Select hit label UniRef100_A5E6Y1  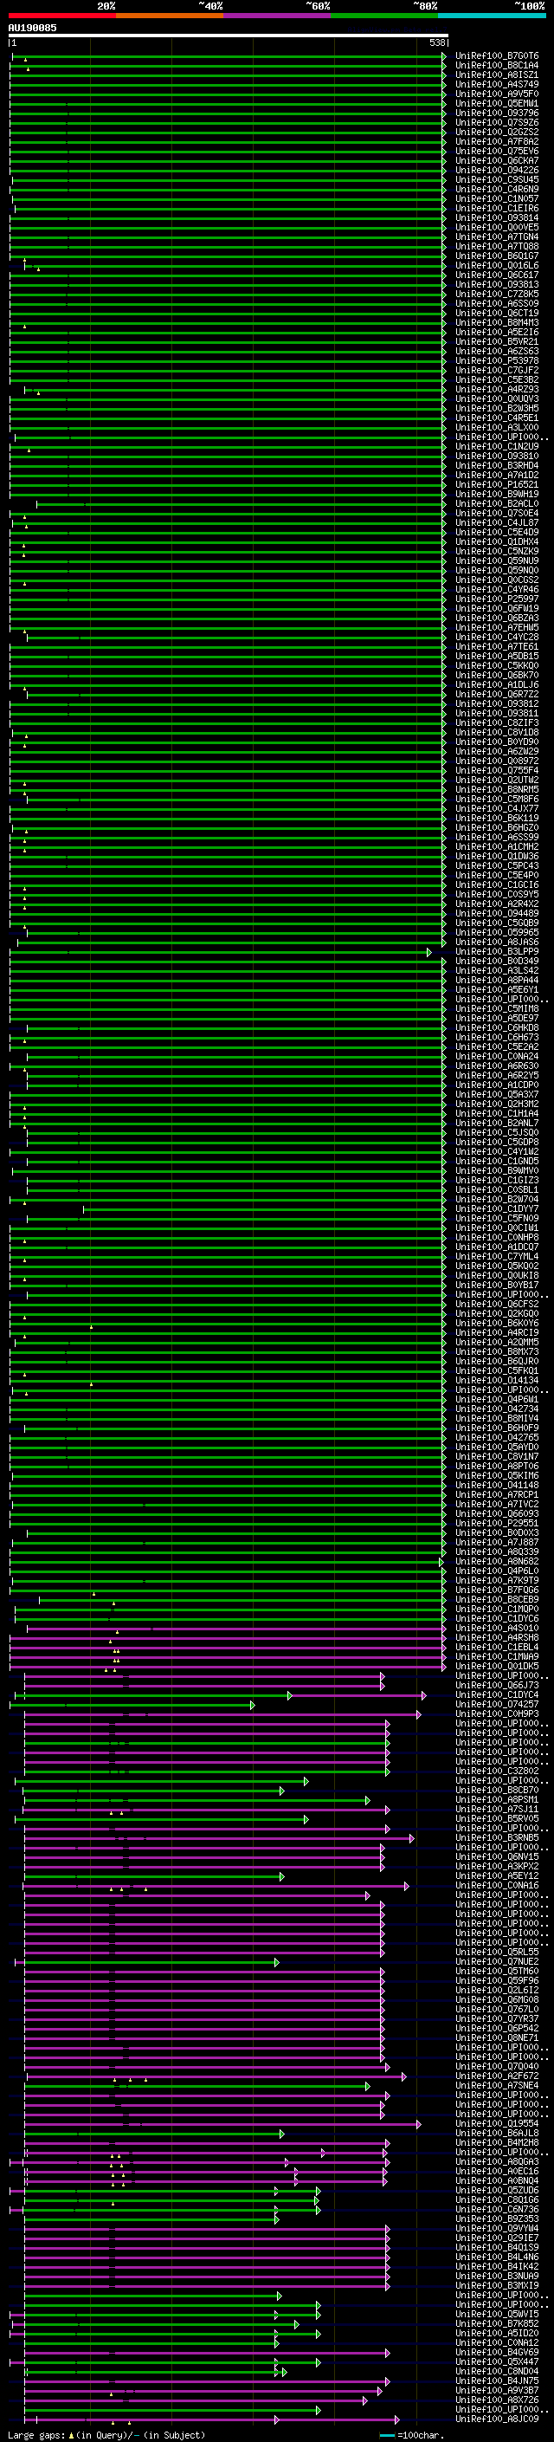[x=497, y=989]
